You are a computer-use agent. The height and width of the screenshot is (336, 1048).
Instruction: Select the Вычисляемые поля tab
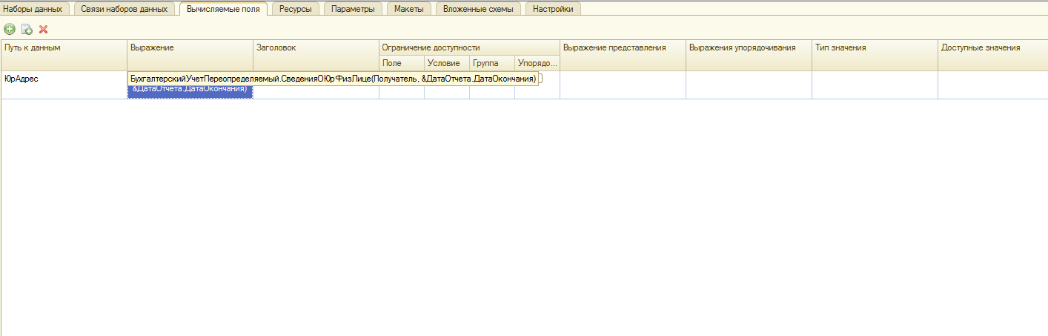(224, 8)
